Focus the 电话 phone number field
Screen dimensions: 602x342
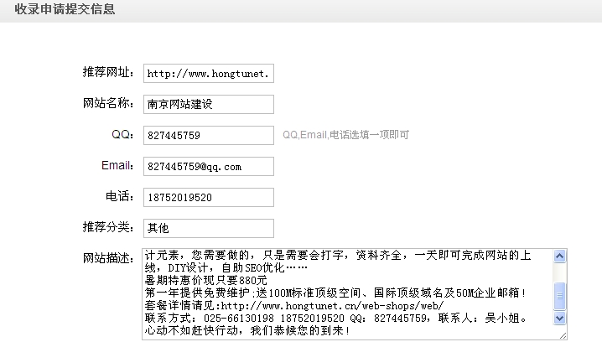[209, 197]
